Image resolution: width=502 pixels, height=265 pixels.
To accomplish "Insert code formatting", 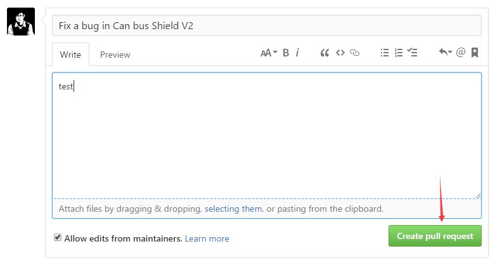I will 340,53.
